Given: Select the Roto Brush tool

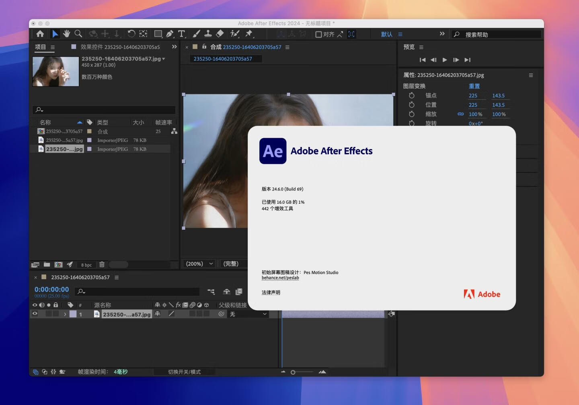Looking at the screenshot, I should pyautogui.click(x=234, y=34).
